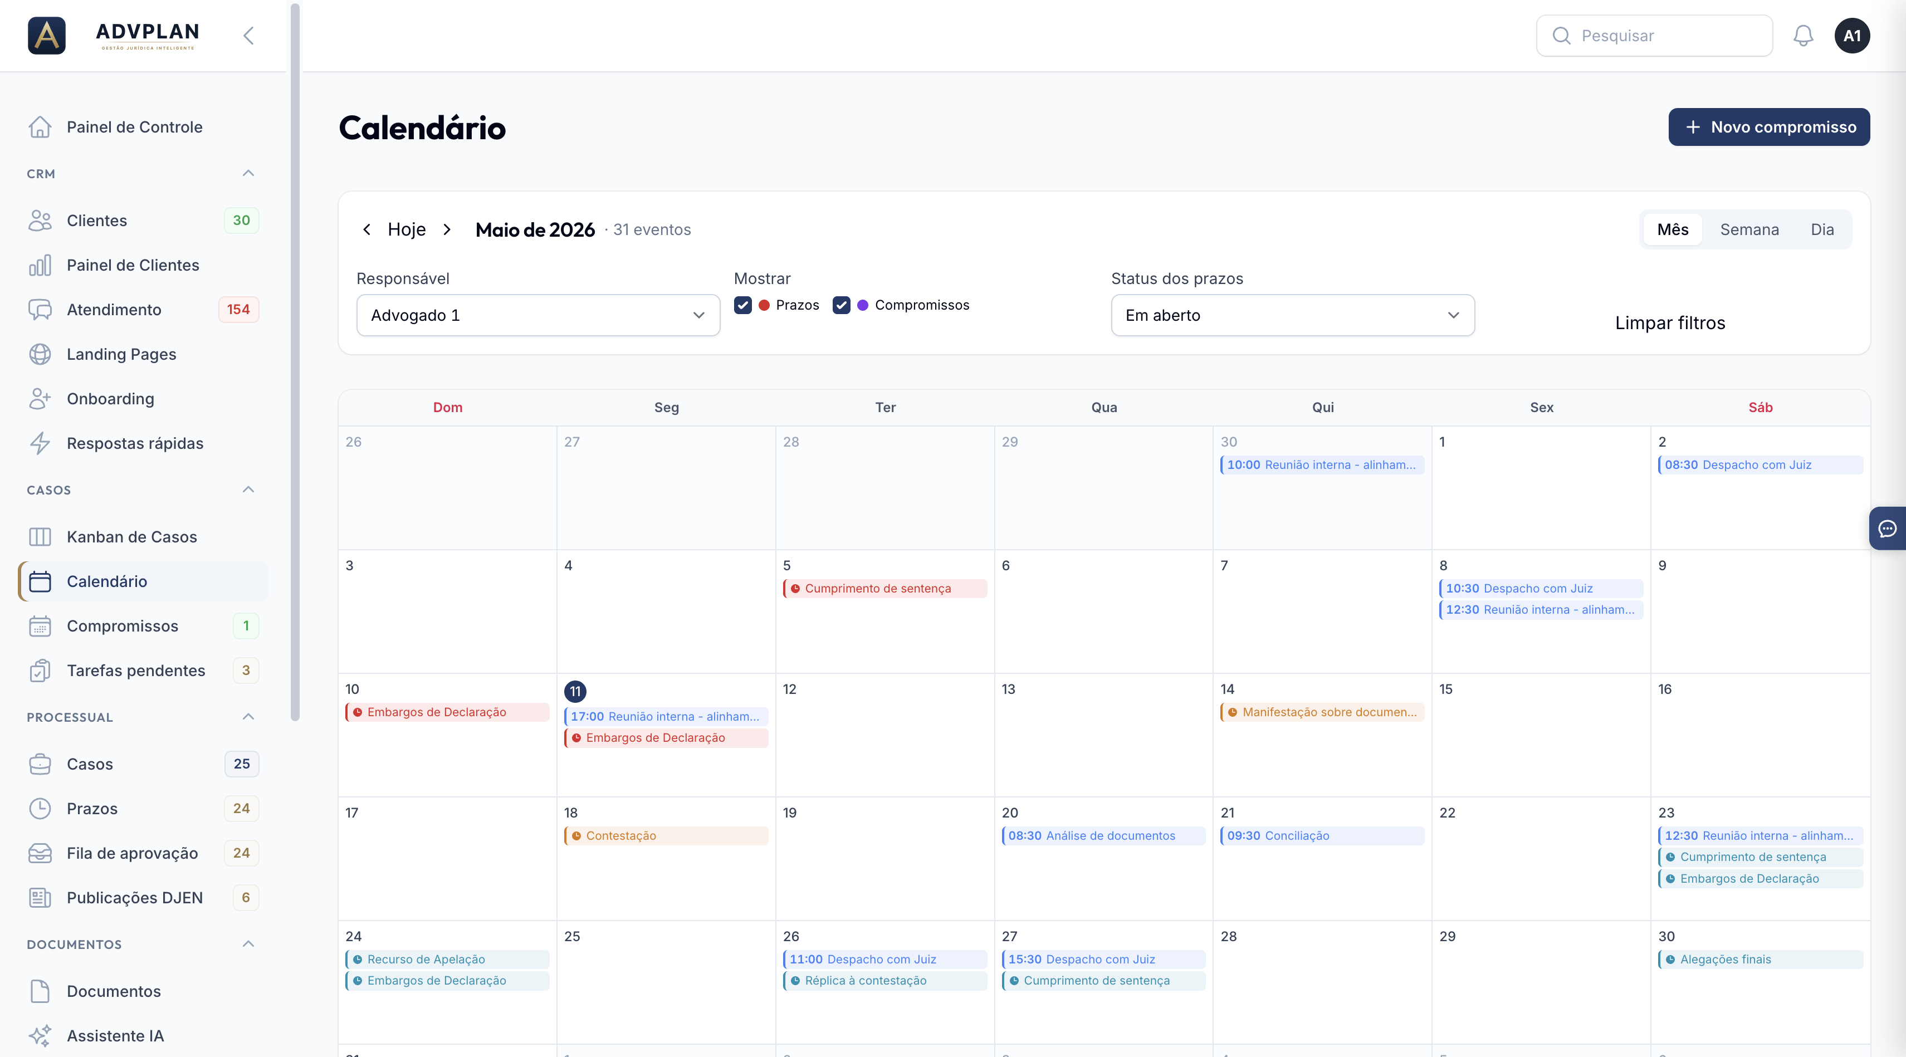
Task: Collapse the CRM section
Action: (248, 173)
